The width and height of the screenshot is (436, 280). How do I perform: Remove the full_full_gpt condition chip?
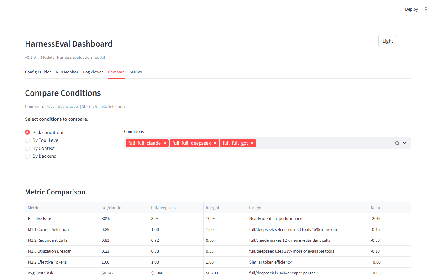point(252,143)
